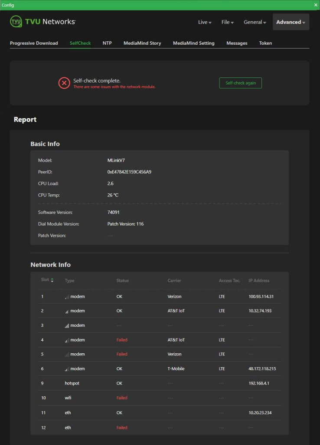Select PeerID value 0xE47842E159C456A9
Screen dimensions: 320x445
point(129,172)
